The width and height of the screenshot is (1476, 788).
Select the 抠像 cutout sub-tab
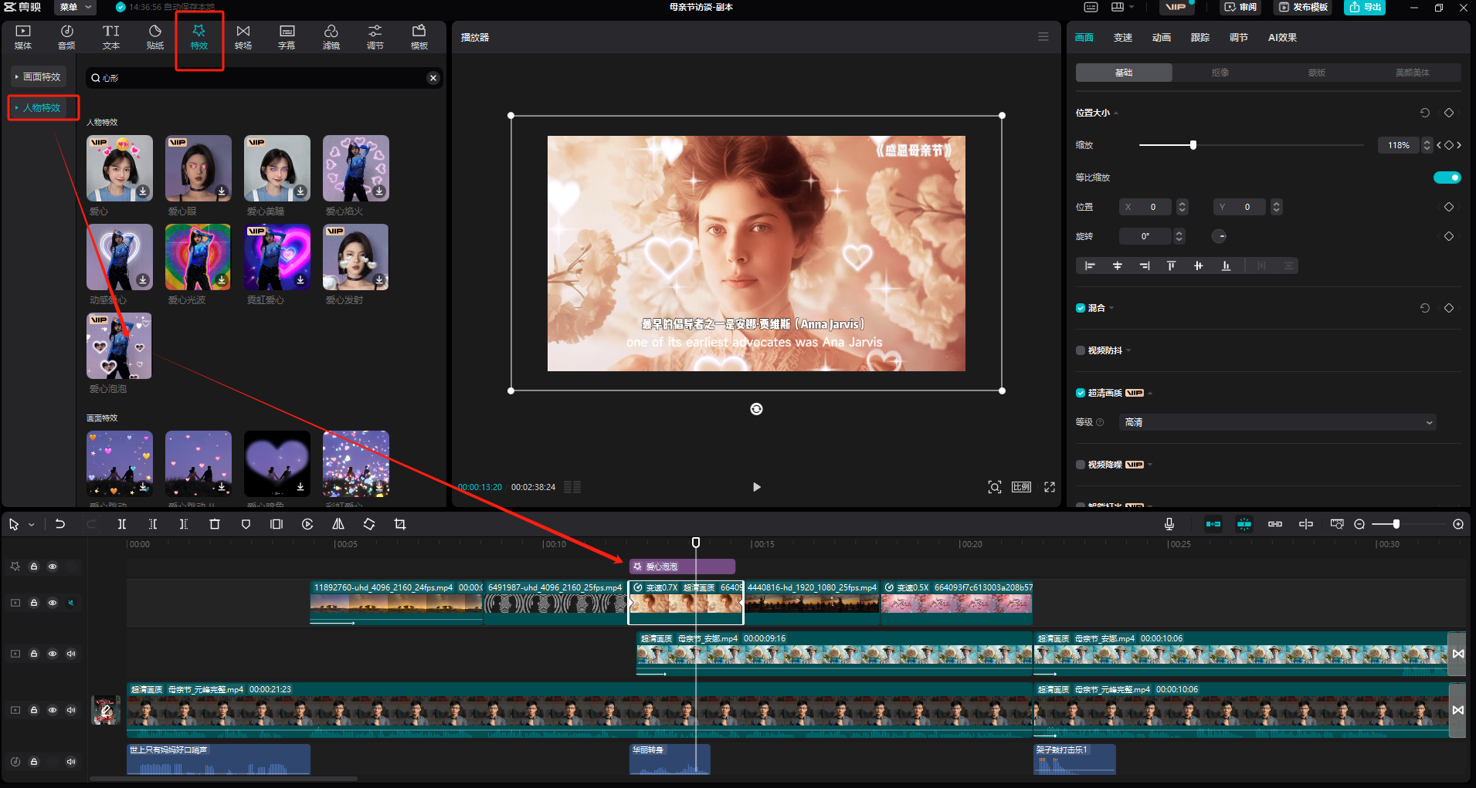coord(1220,73)
